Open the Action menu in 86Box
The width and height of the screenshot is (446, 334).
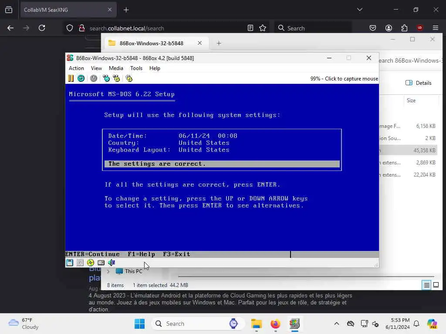point(76,68)
